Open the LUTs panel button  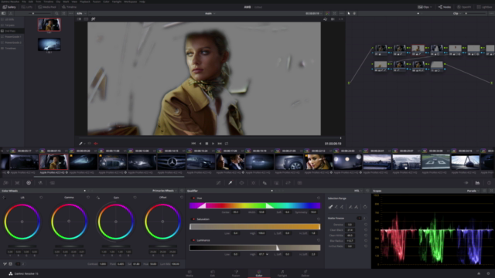(x=26, y=7)
